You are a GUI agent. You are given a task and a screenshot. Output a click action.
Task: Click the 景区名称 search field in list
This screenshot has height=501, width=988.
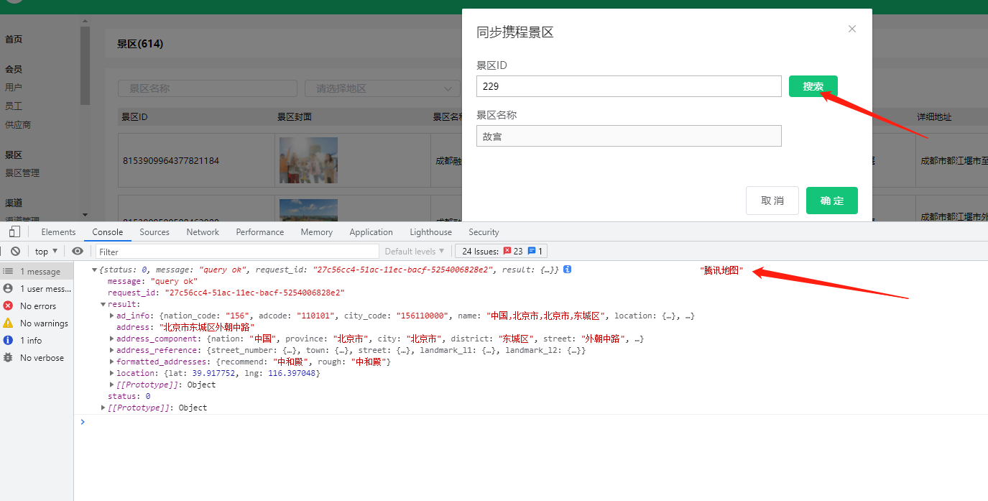point(208,88)
